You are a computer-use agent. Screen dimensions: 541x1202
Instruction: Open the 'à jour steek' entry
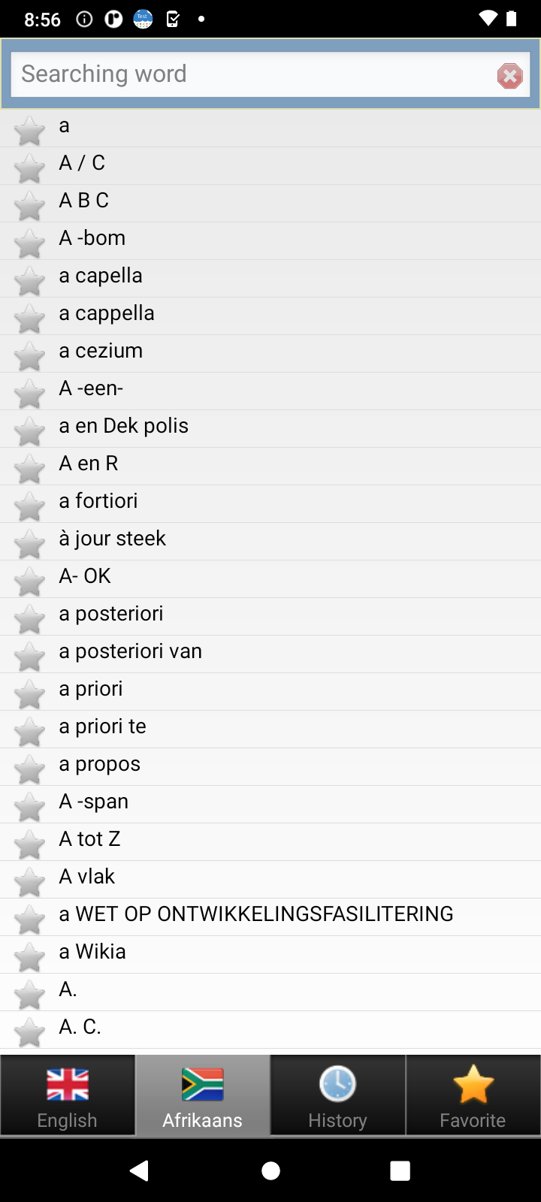113,539
